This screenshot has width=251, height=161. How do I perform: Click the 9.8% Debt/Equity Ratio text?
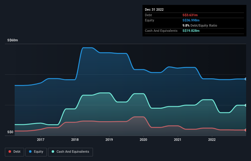point(200,25)
